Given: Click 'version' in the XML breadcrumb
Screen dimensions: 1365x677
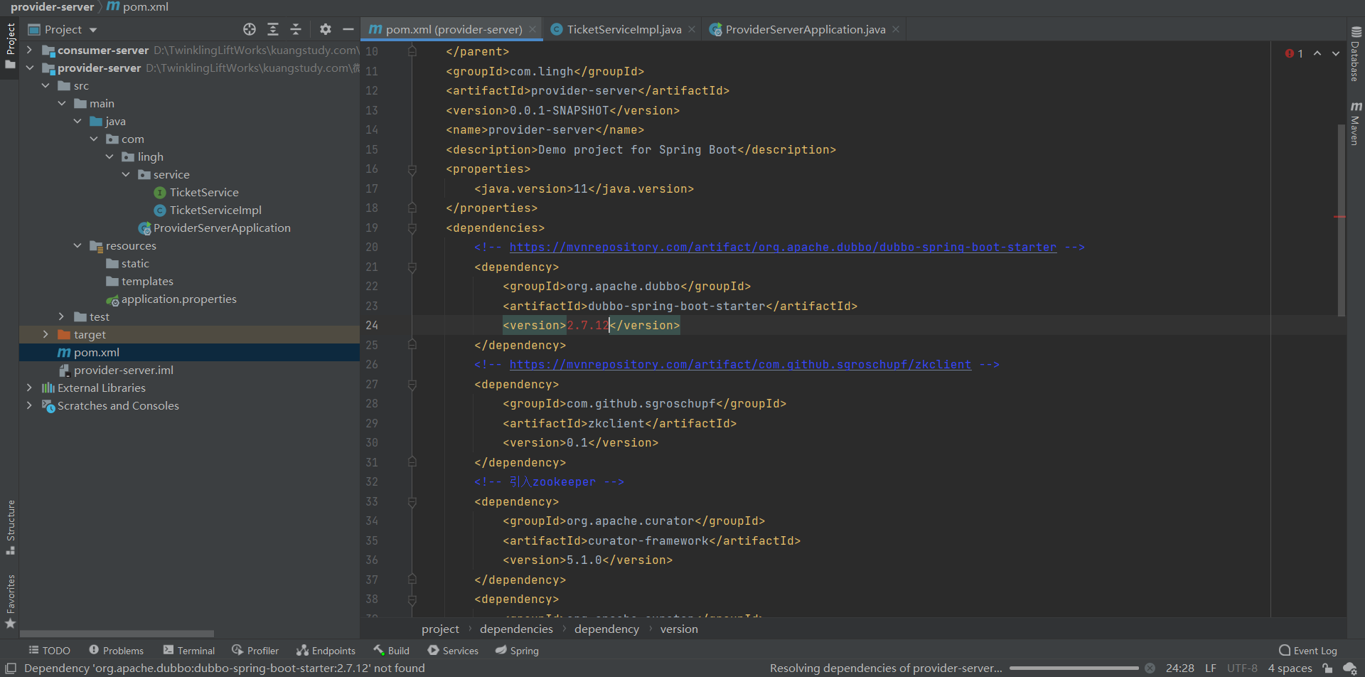Looking at the screenshot, I should point(679,629).
